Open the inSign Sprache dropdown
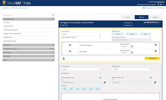 131,69
